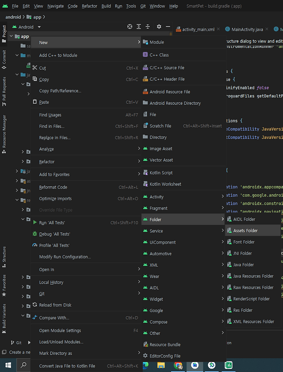Choose AIDL Folder from Folder submenu
This screenshot has height=372, width=283.
253,219
